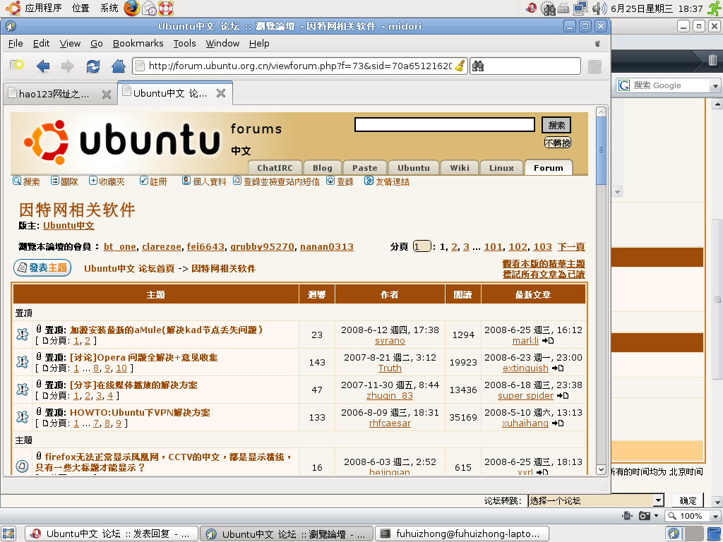Click 下一頁 next page link
The image size is (723, 542).
570,247
